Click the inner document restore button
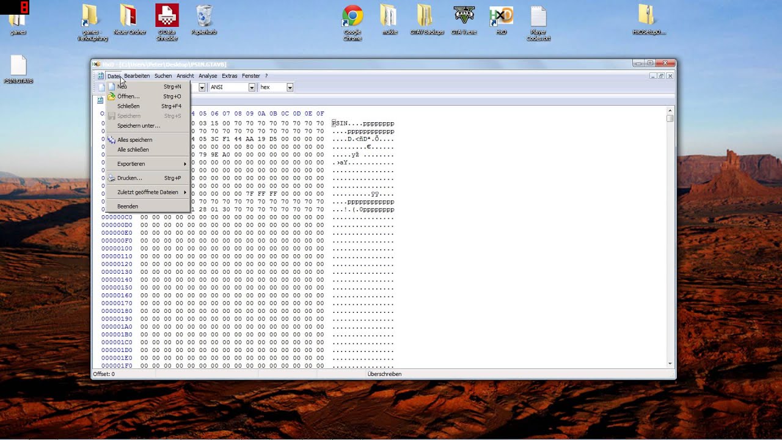782x440 pixels. click(661, 76)
